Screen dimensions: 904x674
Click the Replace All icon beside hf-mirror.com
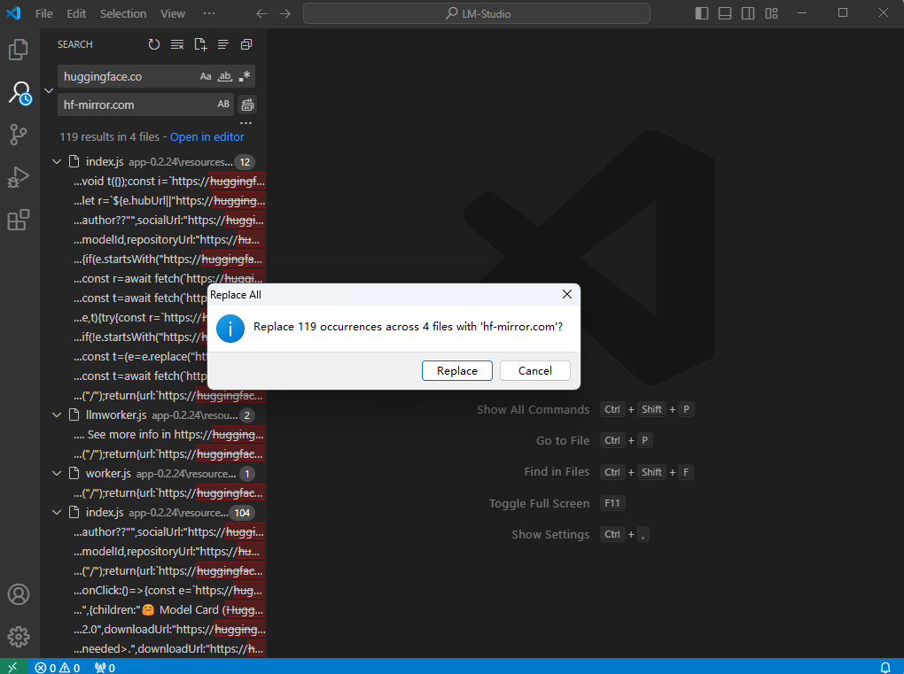pos(247,105)
